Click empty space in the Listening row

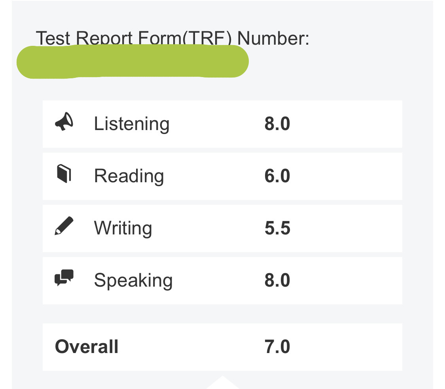(346, 124)
